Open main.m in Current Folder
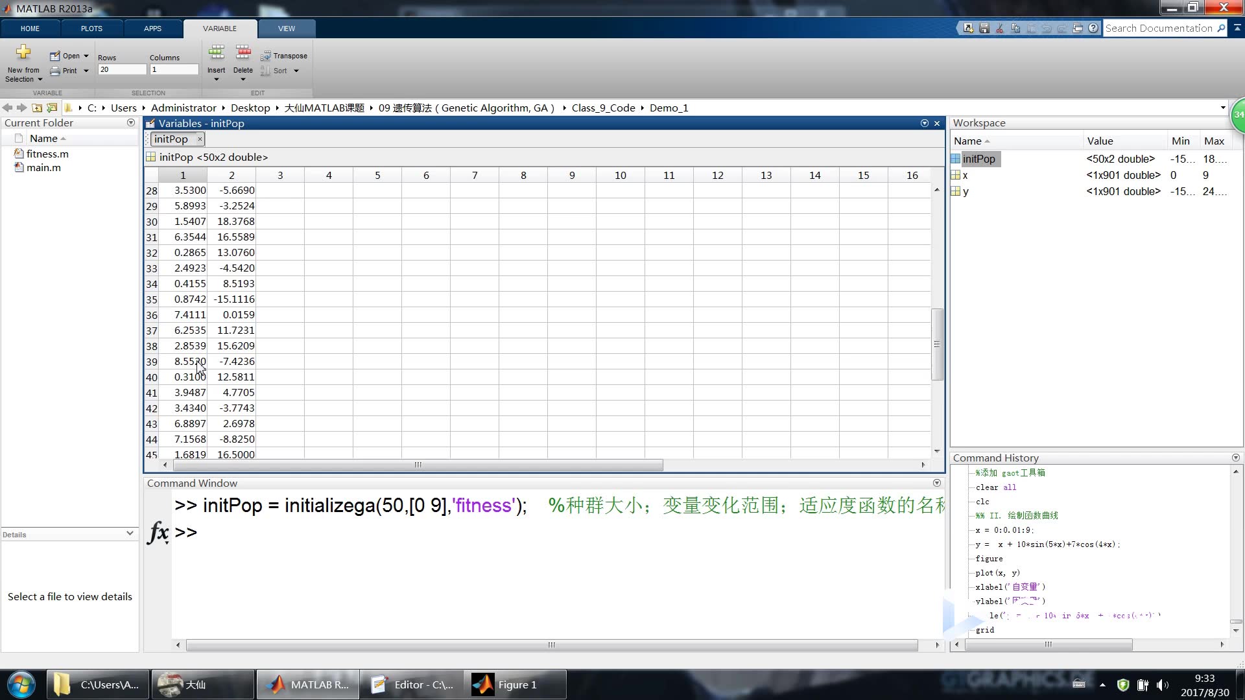The height and width of the screenshot is (700, 1245). [x=43, y=167]
